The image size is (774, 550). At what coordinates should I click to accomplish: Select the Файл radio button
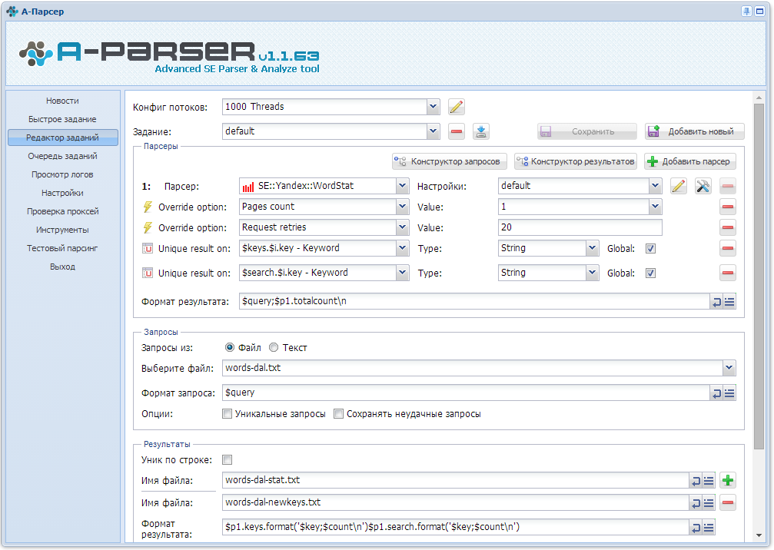(x=230, y=347)
